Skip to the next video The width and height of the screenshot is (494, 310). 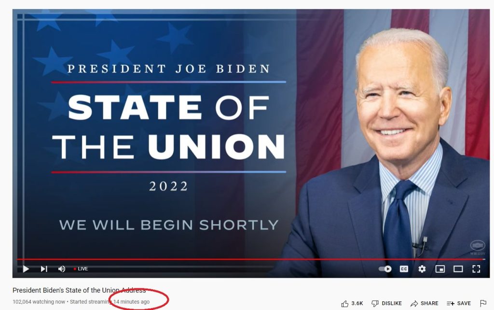tap(44, 268)
